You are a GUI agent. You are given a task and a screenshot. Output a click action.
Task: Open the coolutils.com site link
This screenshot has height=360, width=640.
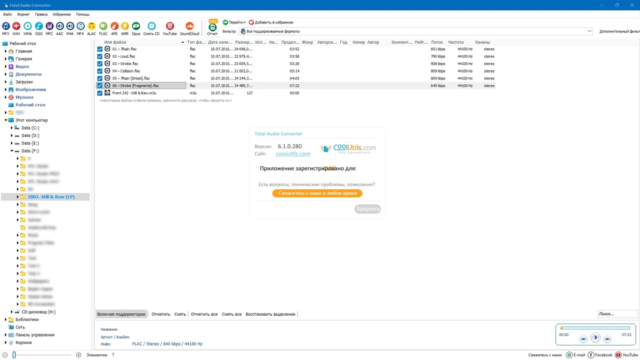coord(293,154)
